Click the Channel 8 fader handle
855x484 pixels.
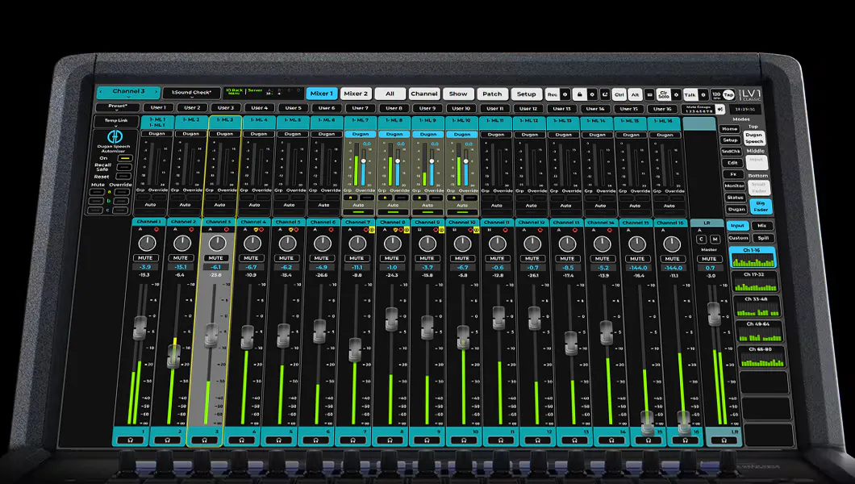391,319
